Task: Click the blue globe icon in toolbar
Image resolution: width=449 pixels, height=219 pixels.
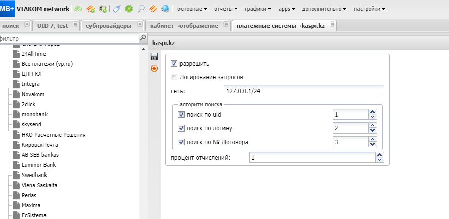Action: 165,9
